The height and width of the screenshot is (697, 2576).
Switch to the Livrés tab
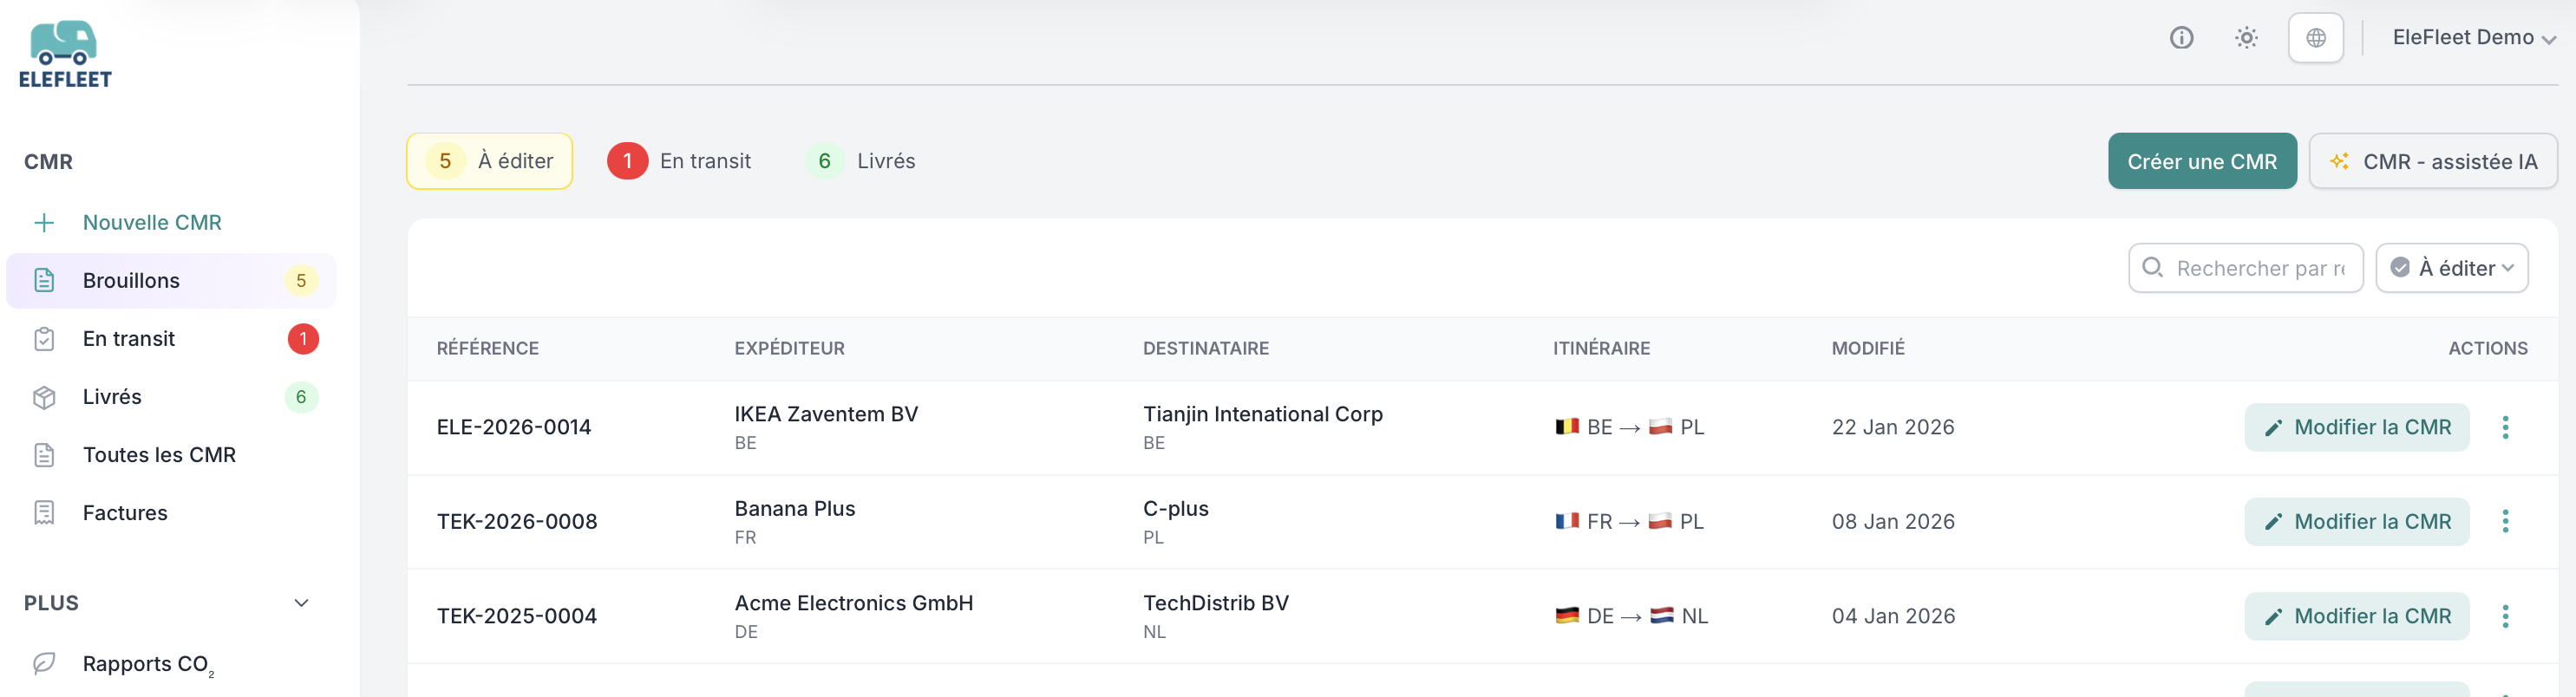[x=862, y=161]
